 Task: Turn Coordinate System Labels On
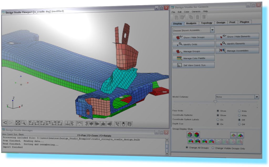[x=218, y=120]
